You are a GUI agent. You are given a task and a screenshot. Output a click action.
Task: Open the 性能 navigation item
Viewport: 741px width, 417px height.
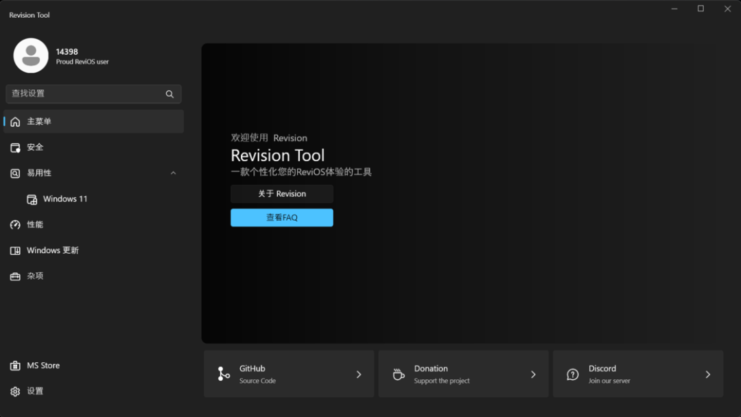coord(93,224)
